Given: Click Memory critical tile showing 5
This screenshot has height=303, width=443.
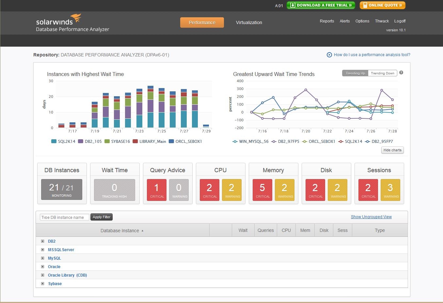Looking at the screenshot, I should point(262,189).
